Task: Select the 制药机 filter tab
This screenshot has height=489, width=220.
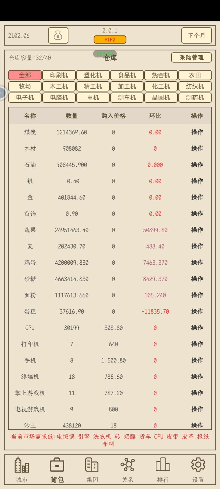Action: pos(195,98)
